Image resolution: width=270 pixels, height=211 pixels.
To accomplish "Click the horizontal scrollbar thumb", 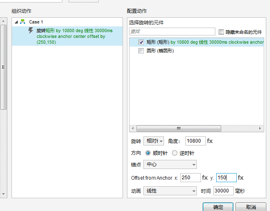I will (179, 128).
